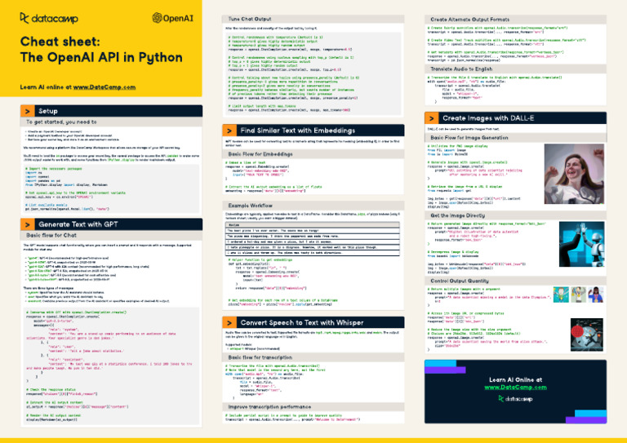Click the OpenAI logo in header
This screenshot has width=627, height=443.
click(173, 18)
